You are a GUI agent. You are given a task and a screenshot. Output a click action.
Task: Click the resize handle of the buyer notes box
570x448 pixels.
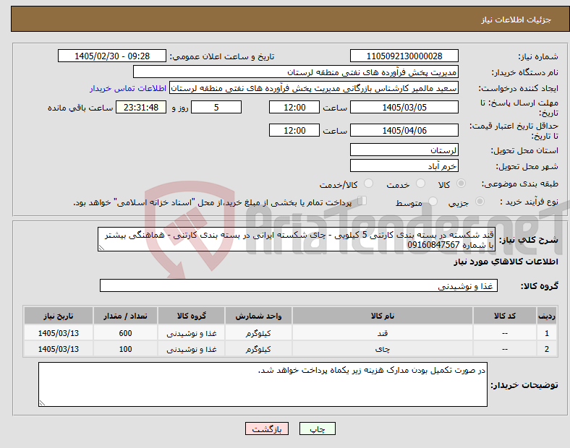[42, 403]
